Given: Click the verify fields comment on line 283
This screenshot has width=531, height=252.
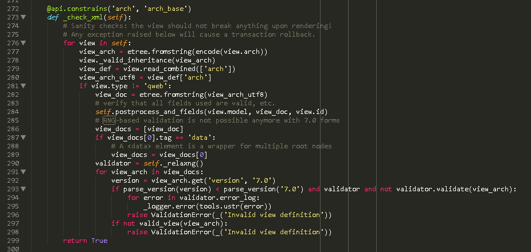Looking at the screenshot, I should (185, 103).
